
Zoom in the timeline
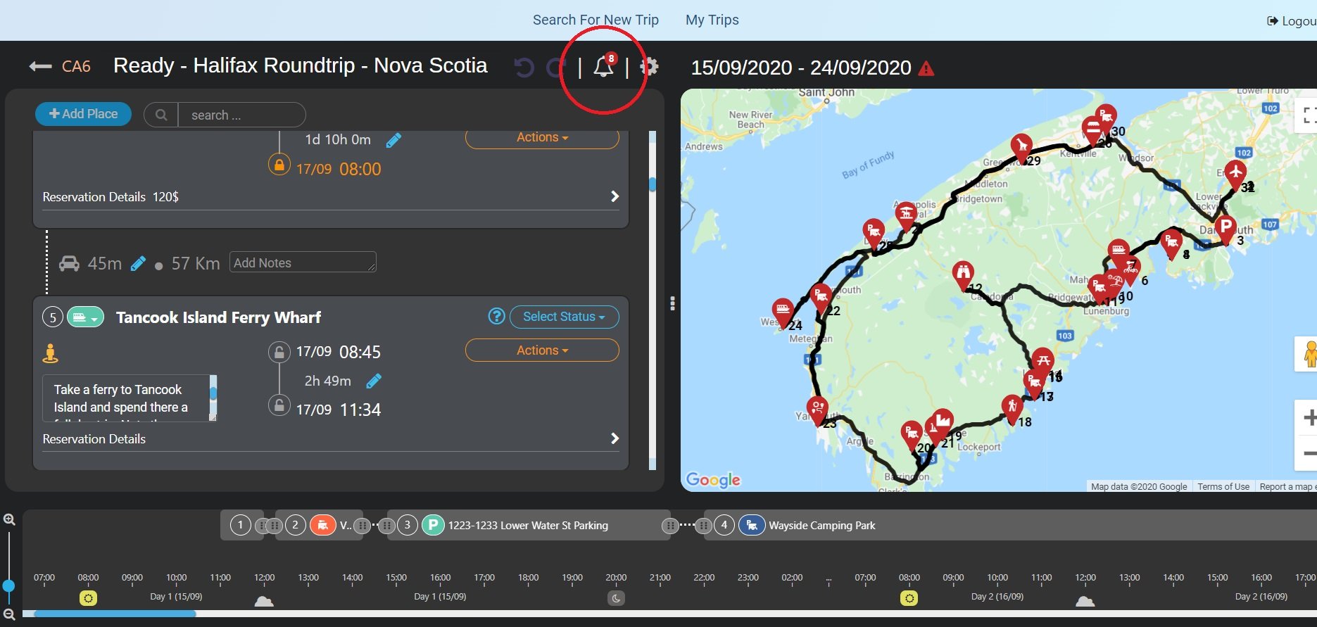[x=9, y=519]
